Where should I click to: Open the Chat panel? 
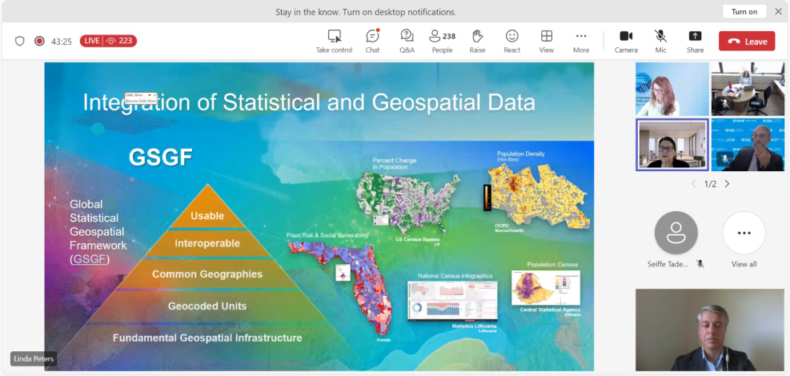372,37
